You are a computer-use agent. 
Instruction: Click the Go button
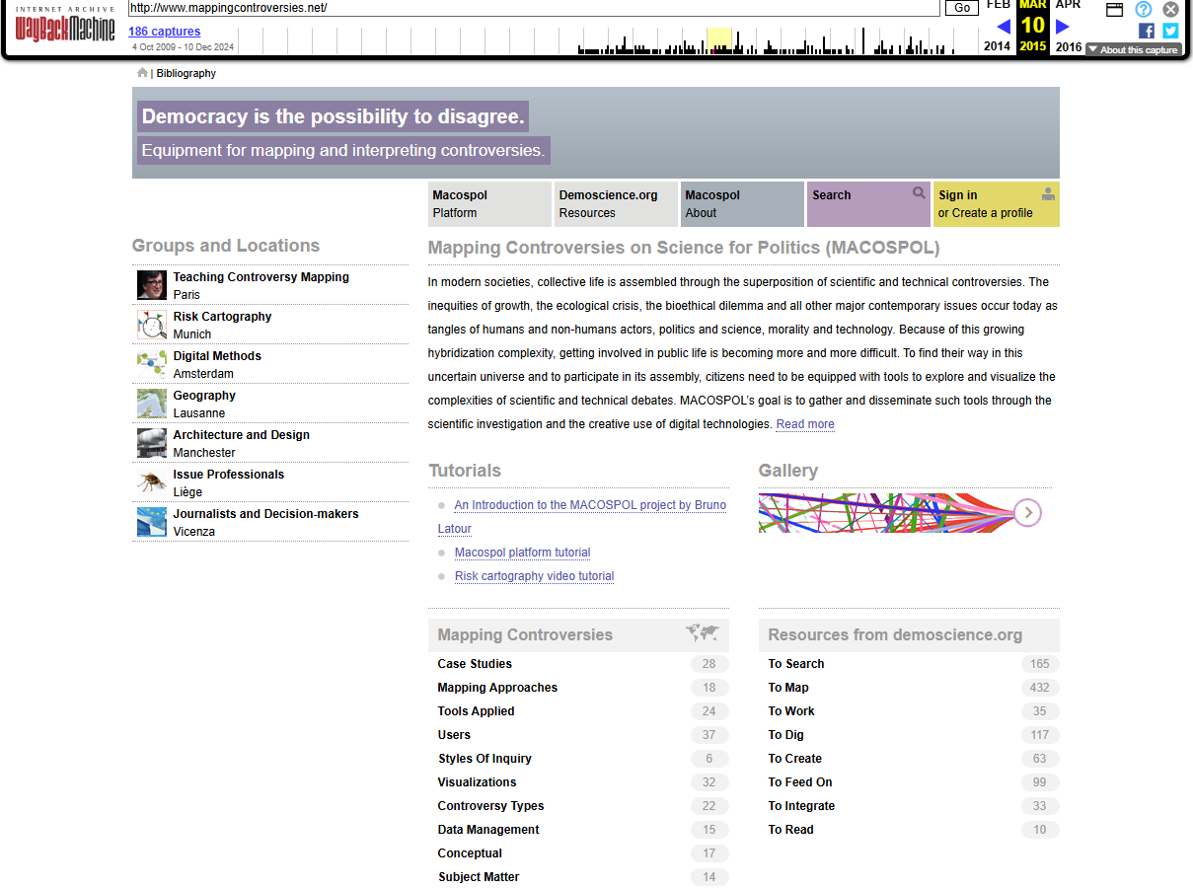(x=962, y=8)
